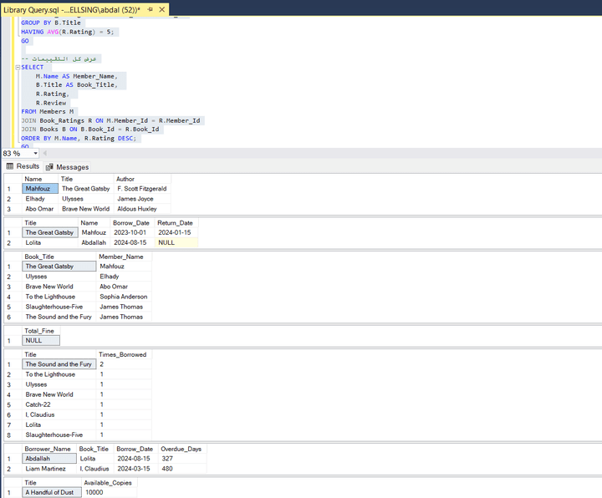
Task: Select the Available_Copies column header
Action: 108,483
